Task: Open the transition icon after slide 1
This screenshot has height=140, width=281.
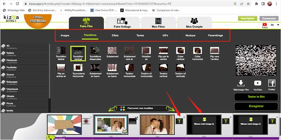Action: click(x=86, y=121)
